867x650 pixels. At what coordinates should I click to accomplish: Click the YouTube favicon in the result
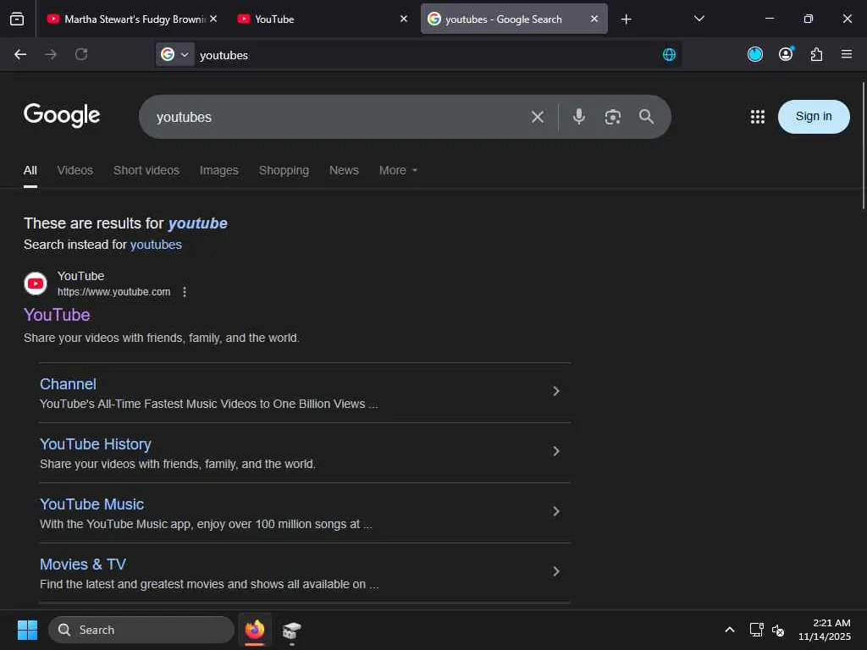point(36,284)
